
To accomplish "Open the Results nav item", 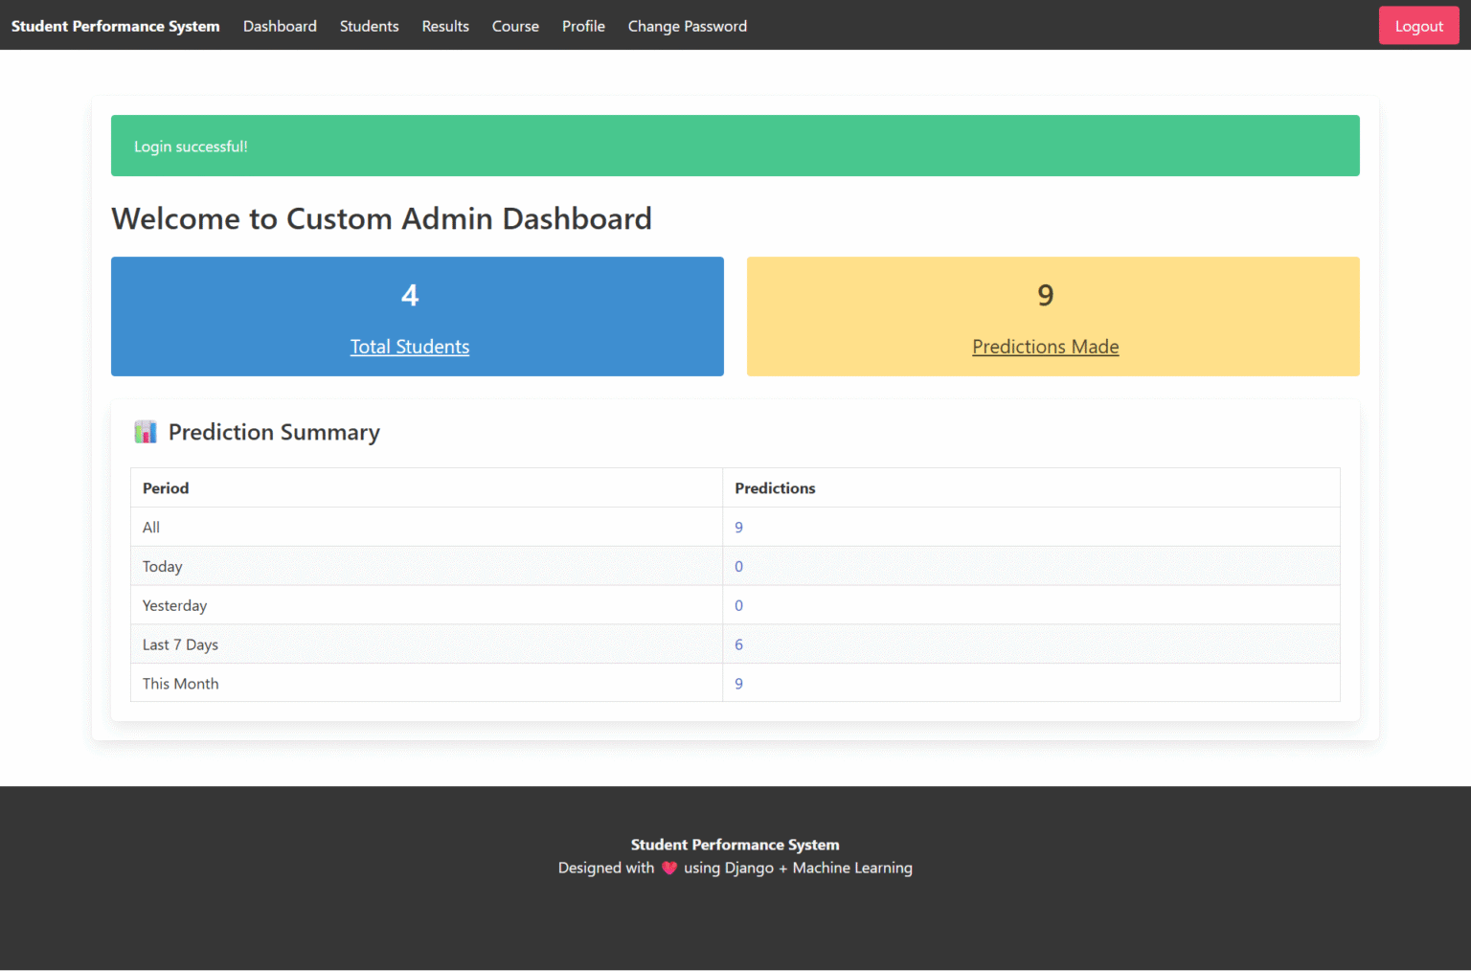I will tap(445, 26).
